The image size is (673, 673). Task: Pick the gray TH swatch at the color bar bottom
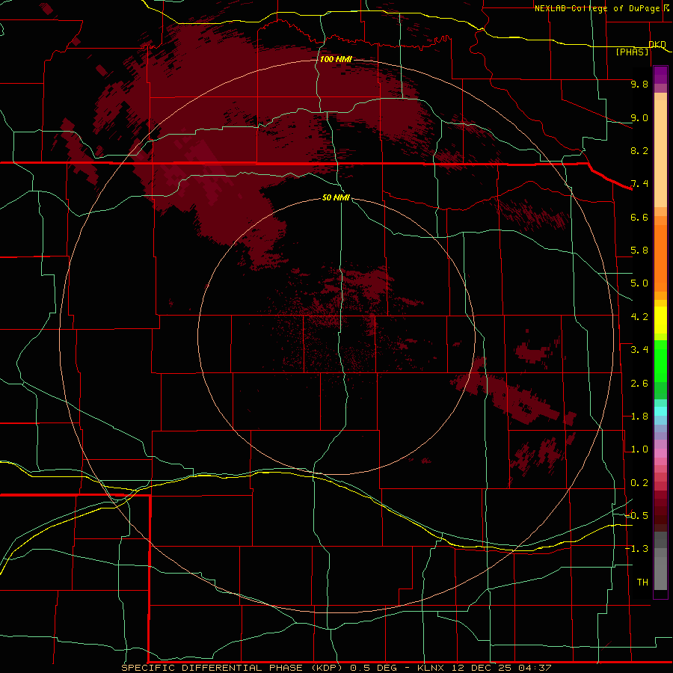pos(660,573)
